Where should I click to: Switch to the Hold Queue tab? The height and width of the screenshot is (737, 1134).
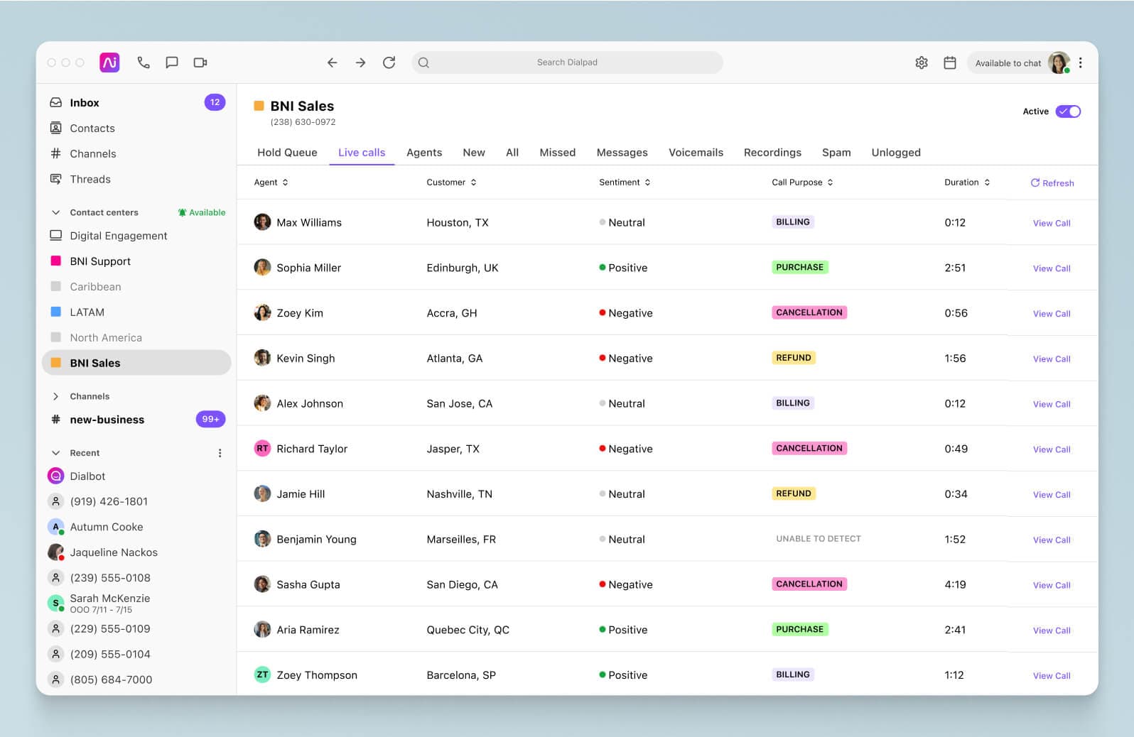tap(287, 153)
